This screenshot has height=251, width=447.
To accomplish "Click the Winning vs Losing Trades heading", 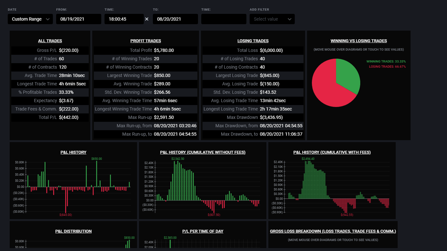I will coord(359,41).
